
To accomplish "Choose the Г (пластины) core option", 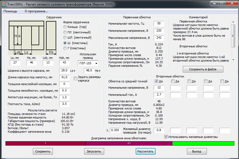I will [x=65, y=48].
